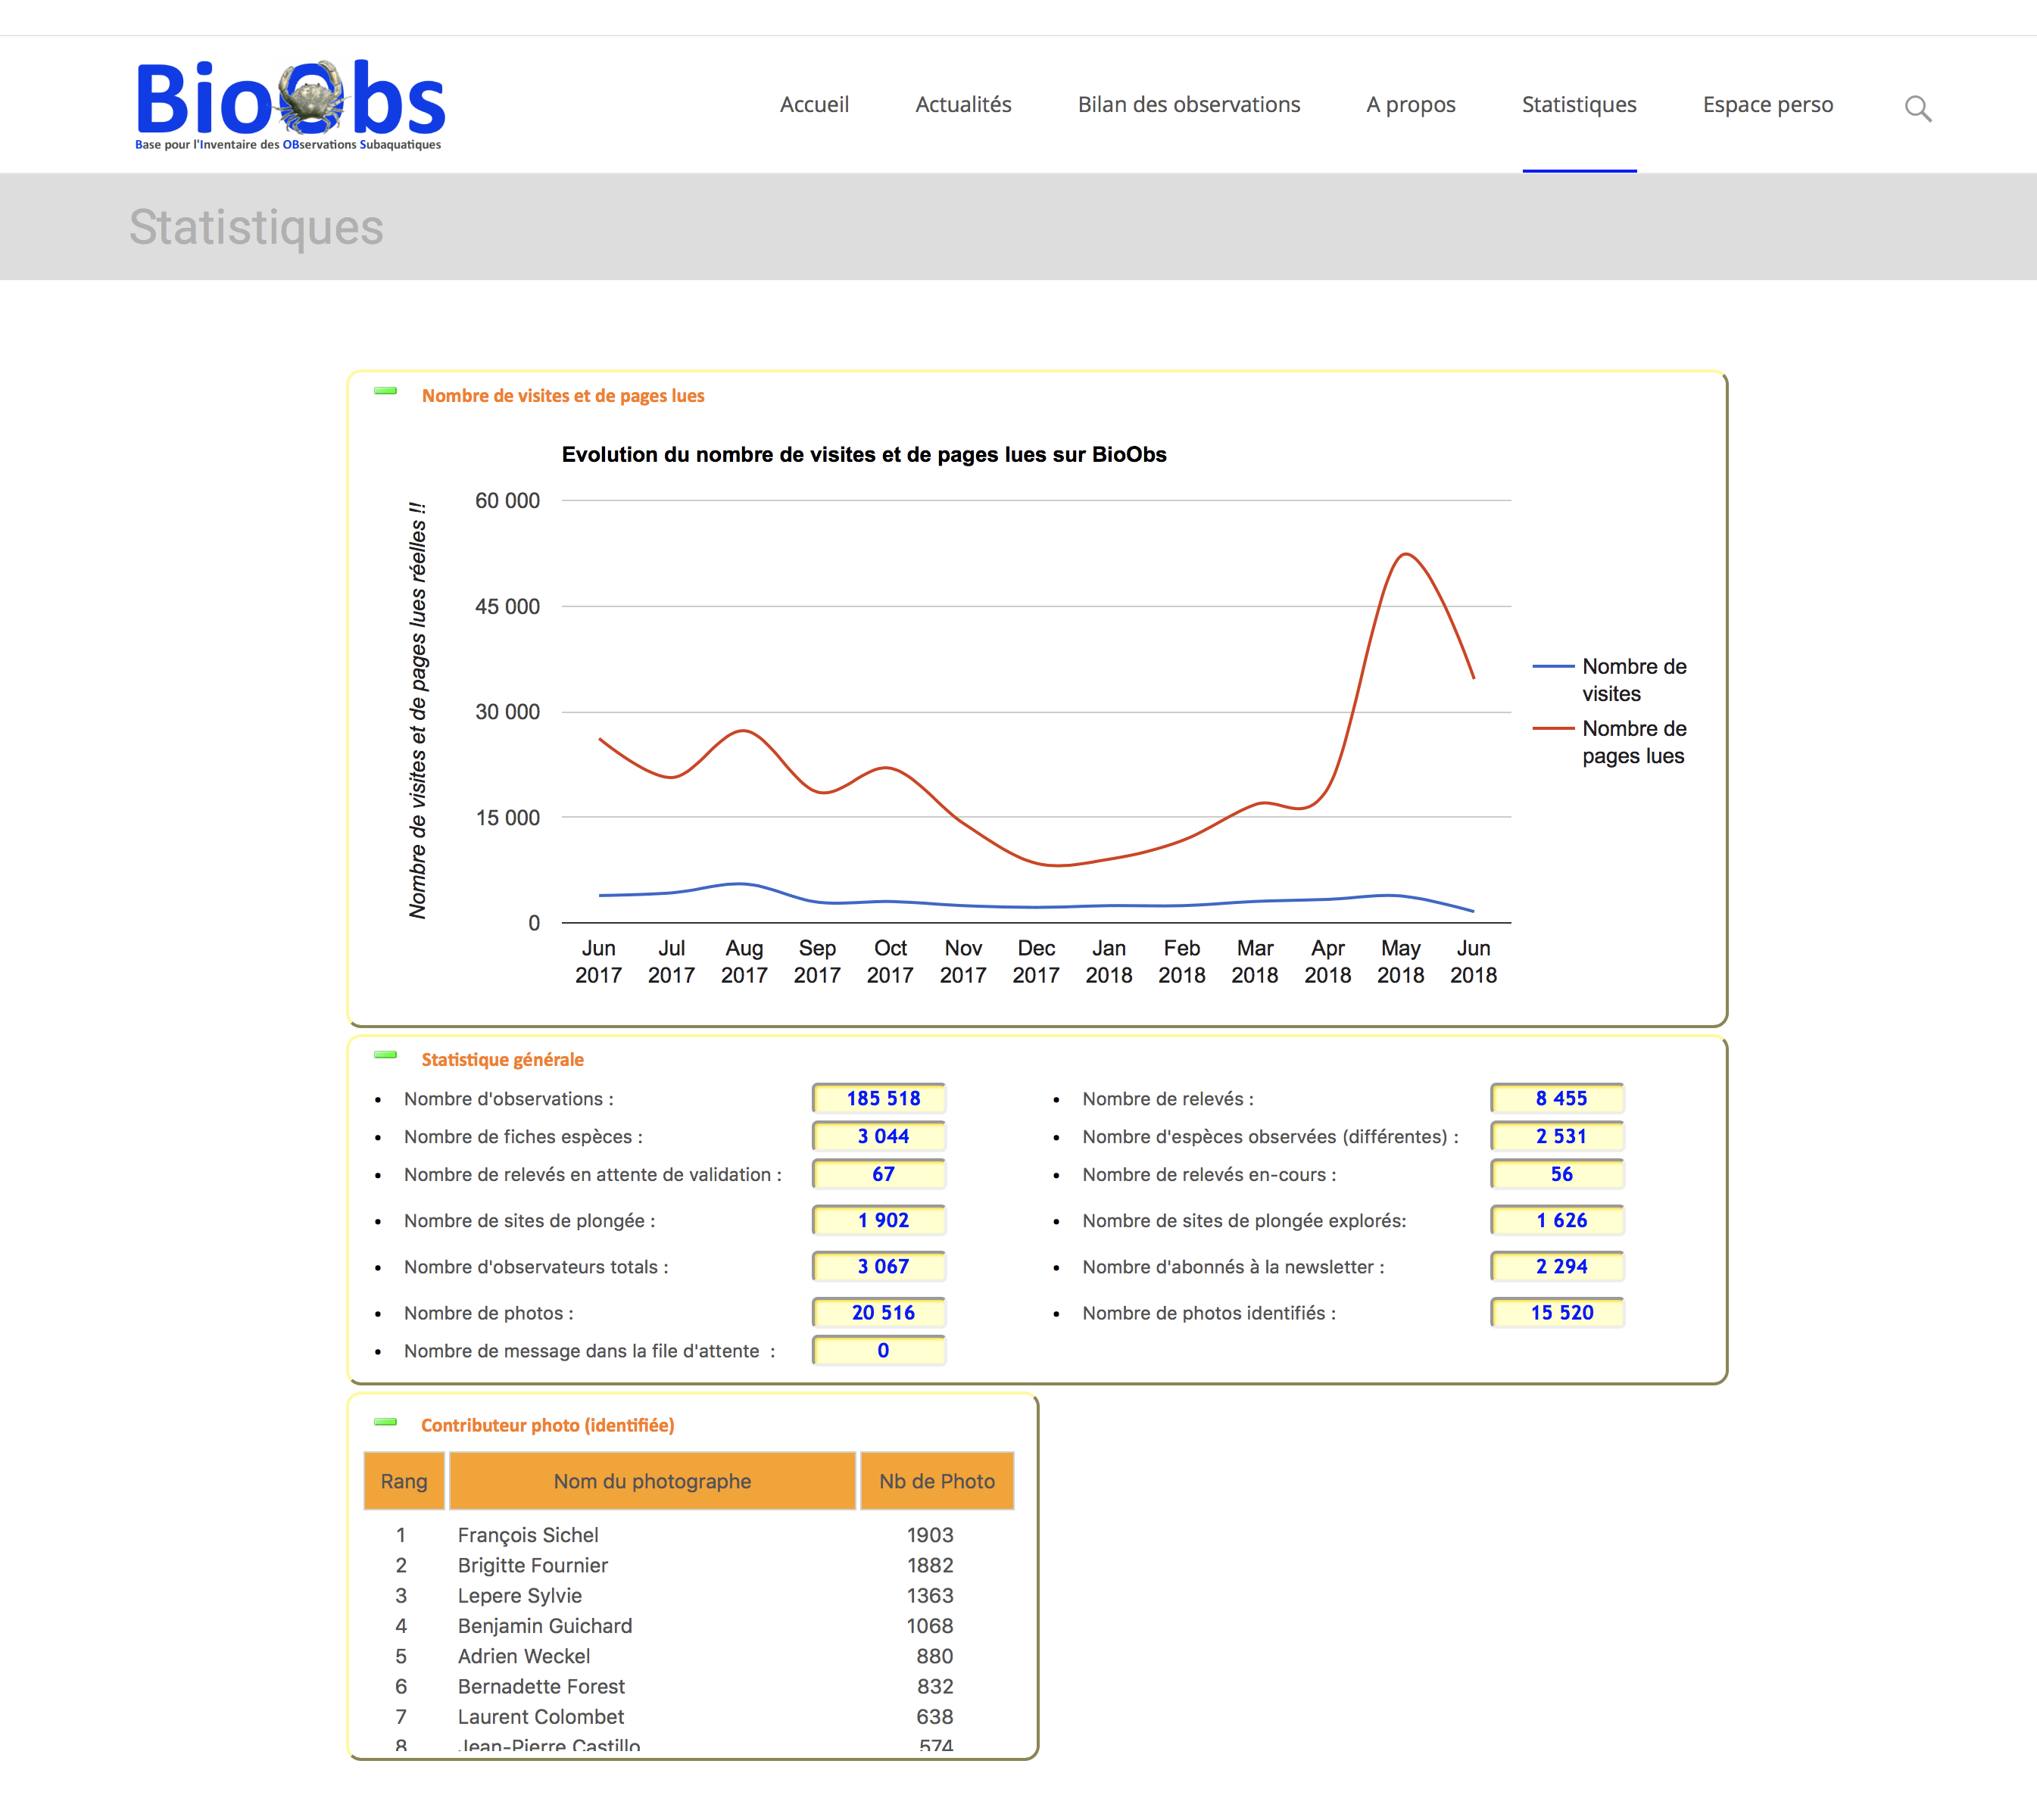2037x1820 pixels.
Task: Click the 'Statistiques' page title in the gray banner
Action: (x=256, y=227)
